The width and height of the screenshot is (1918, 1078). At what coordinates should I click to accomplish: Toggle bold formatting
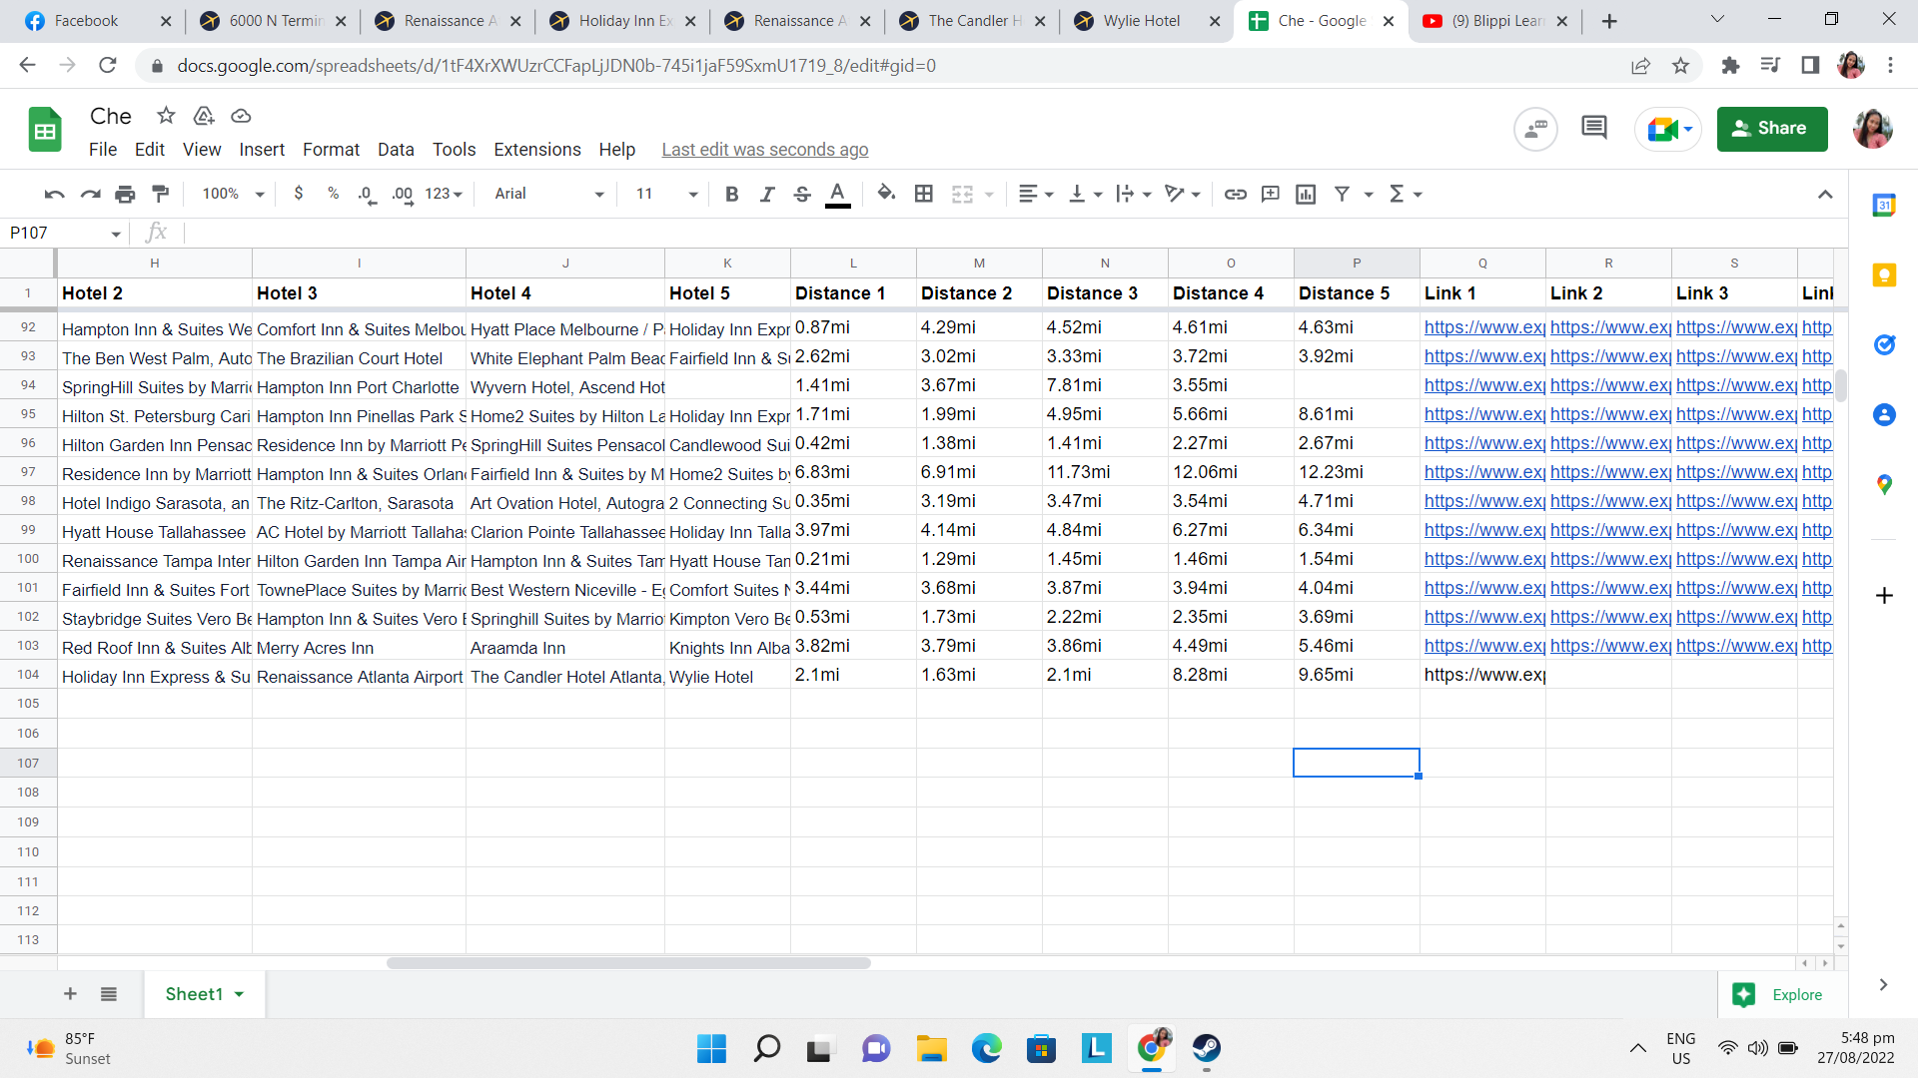(x=731, y=194)
